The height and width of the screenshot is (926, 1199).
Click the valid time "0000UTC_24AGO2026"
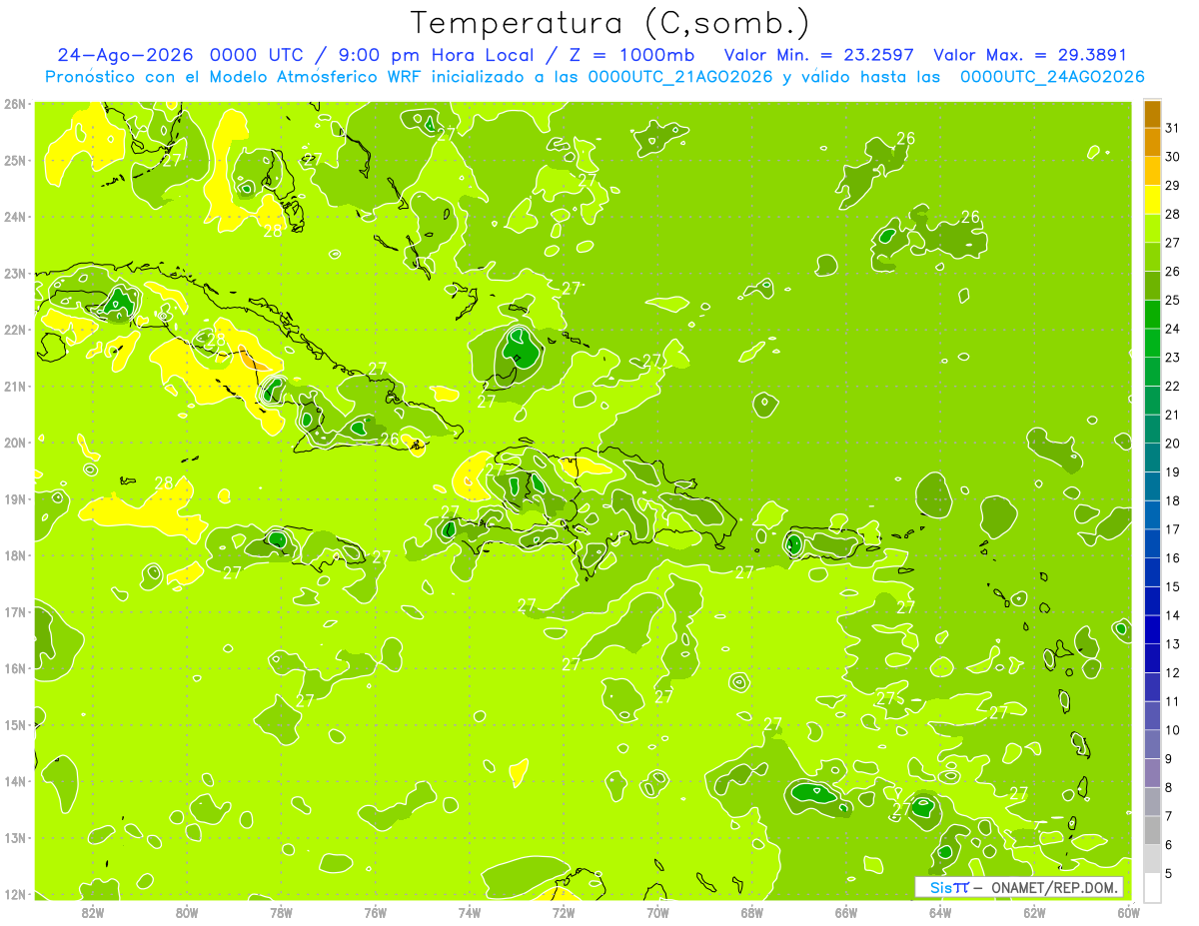click(1052, 77)
